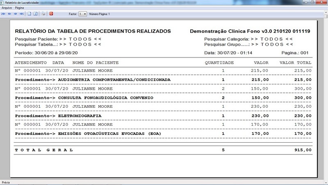328x185 pixels.
Task: Minimize the Relatório de Lucratividade window
Action: click(x=306, y=2)
